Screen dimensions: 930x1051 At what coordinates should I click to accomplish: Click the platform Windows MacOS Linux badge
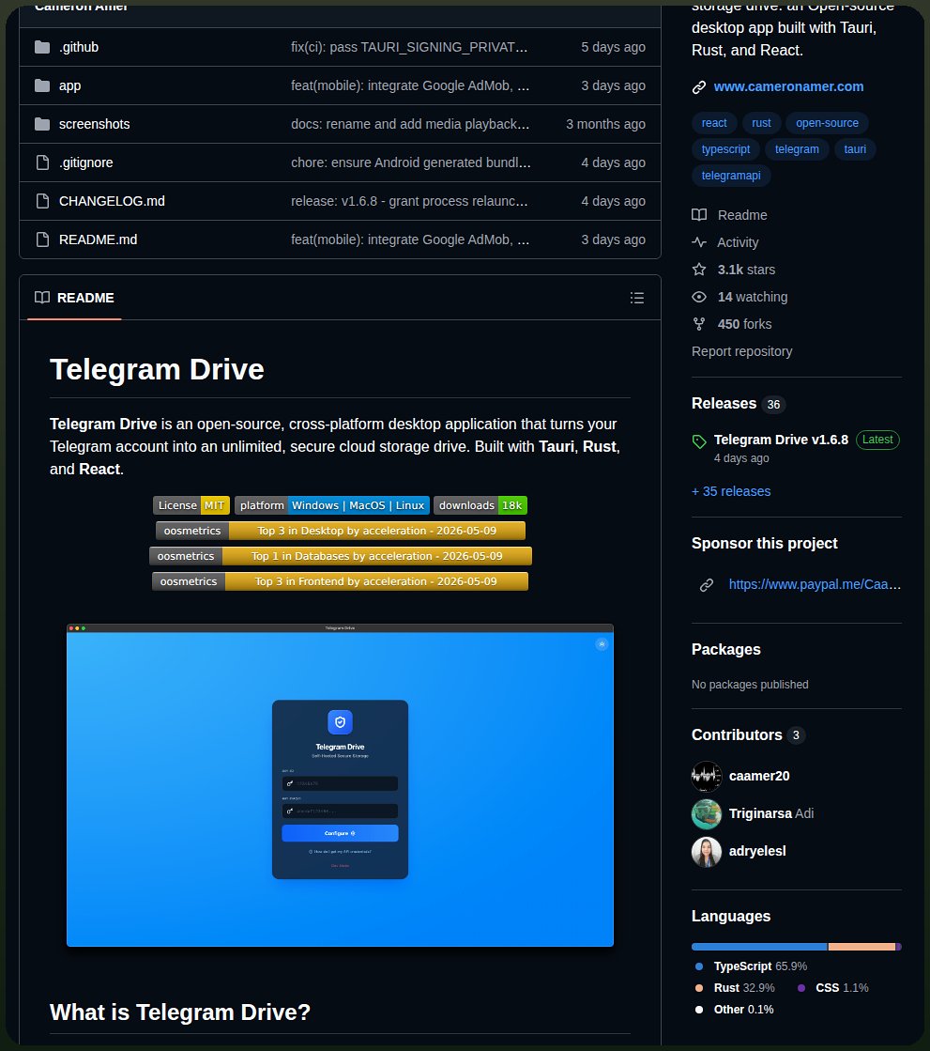(332, 505)
